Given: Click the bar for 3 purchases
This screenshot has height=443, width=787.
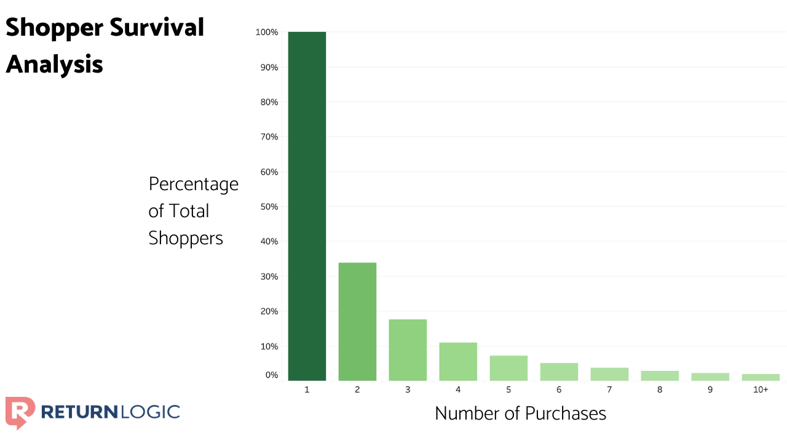Looking at the screenshot, I should tap(408, 349).
